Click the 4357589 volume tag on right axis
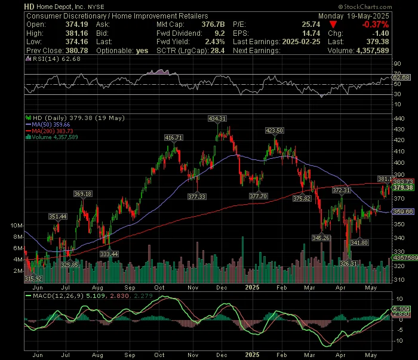418x360 pixels. pyautogui.click(x=405, y=257)
